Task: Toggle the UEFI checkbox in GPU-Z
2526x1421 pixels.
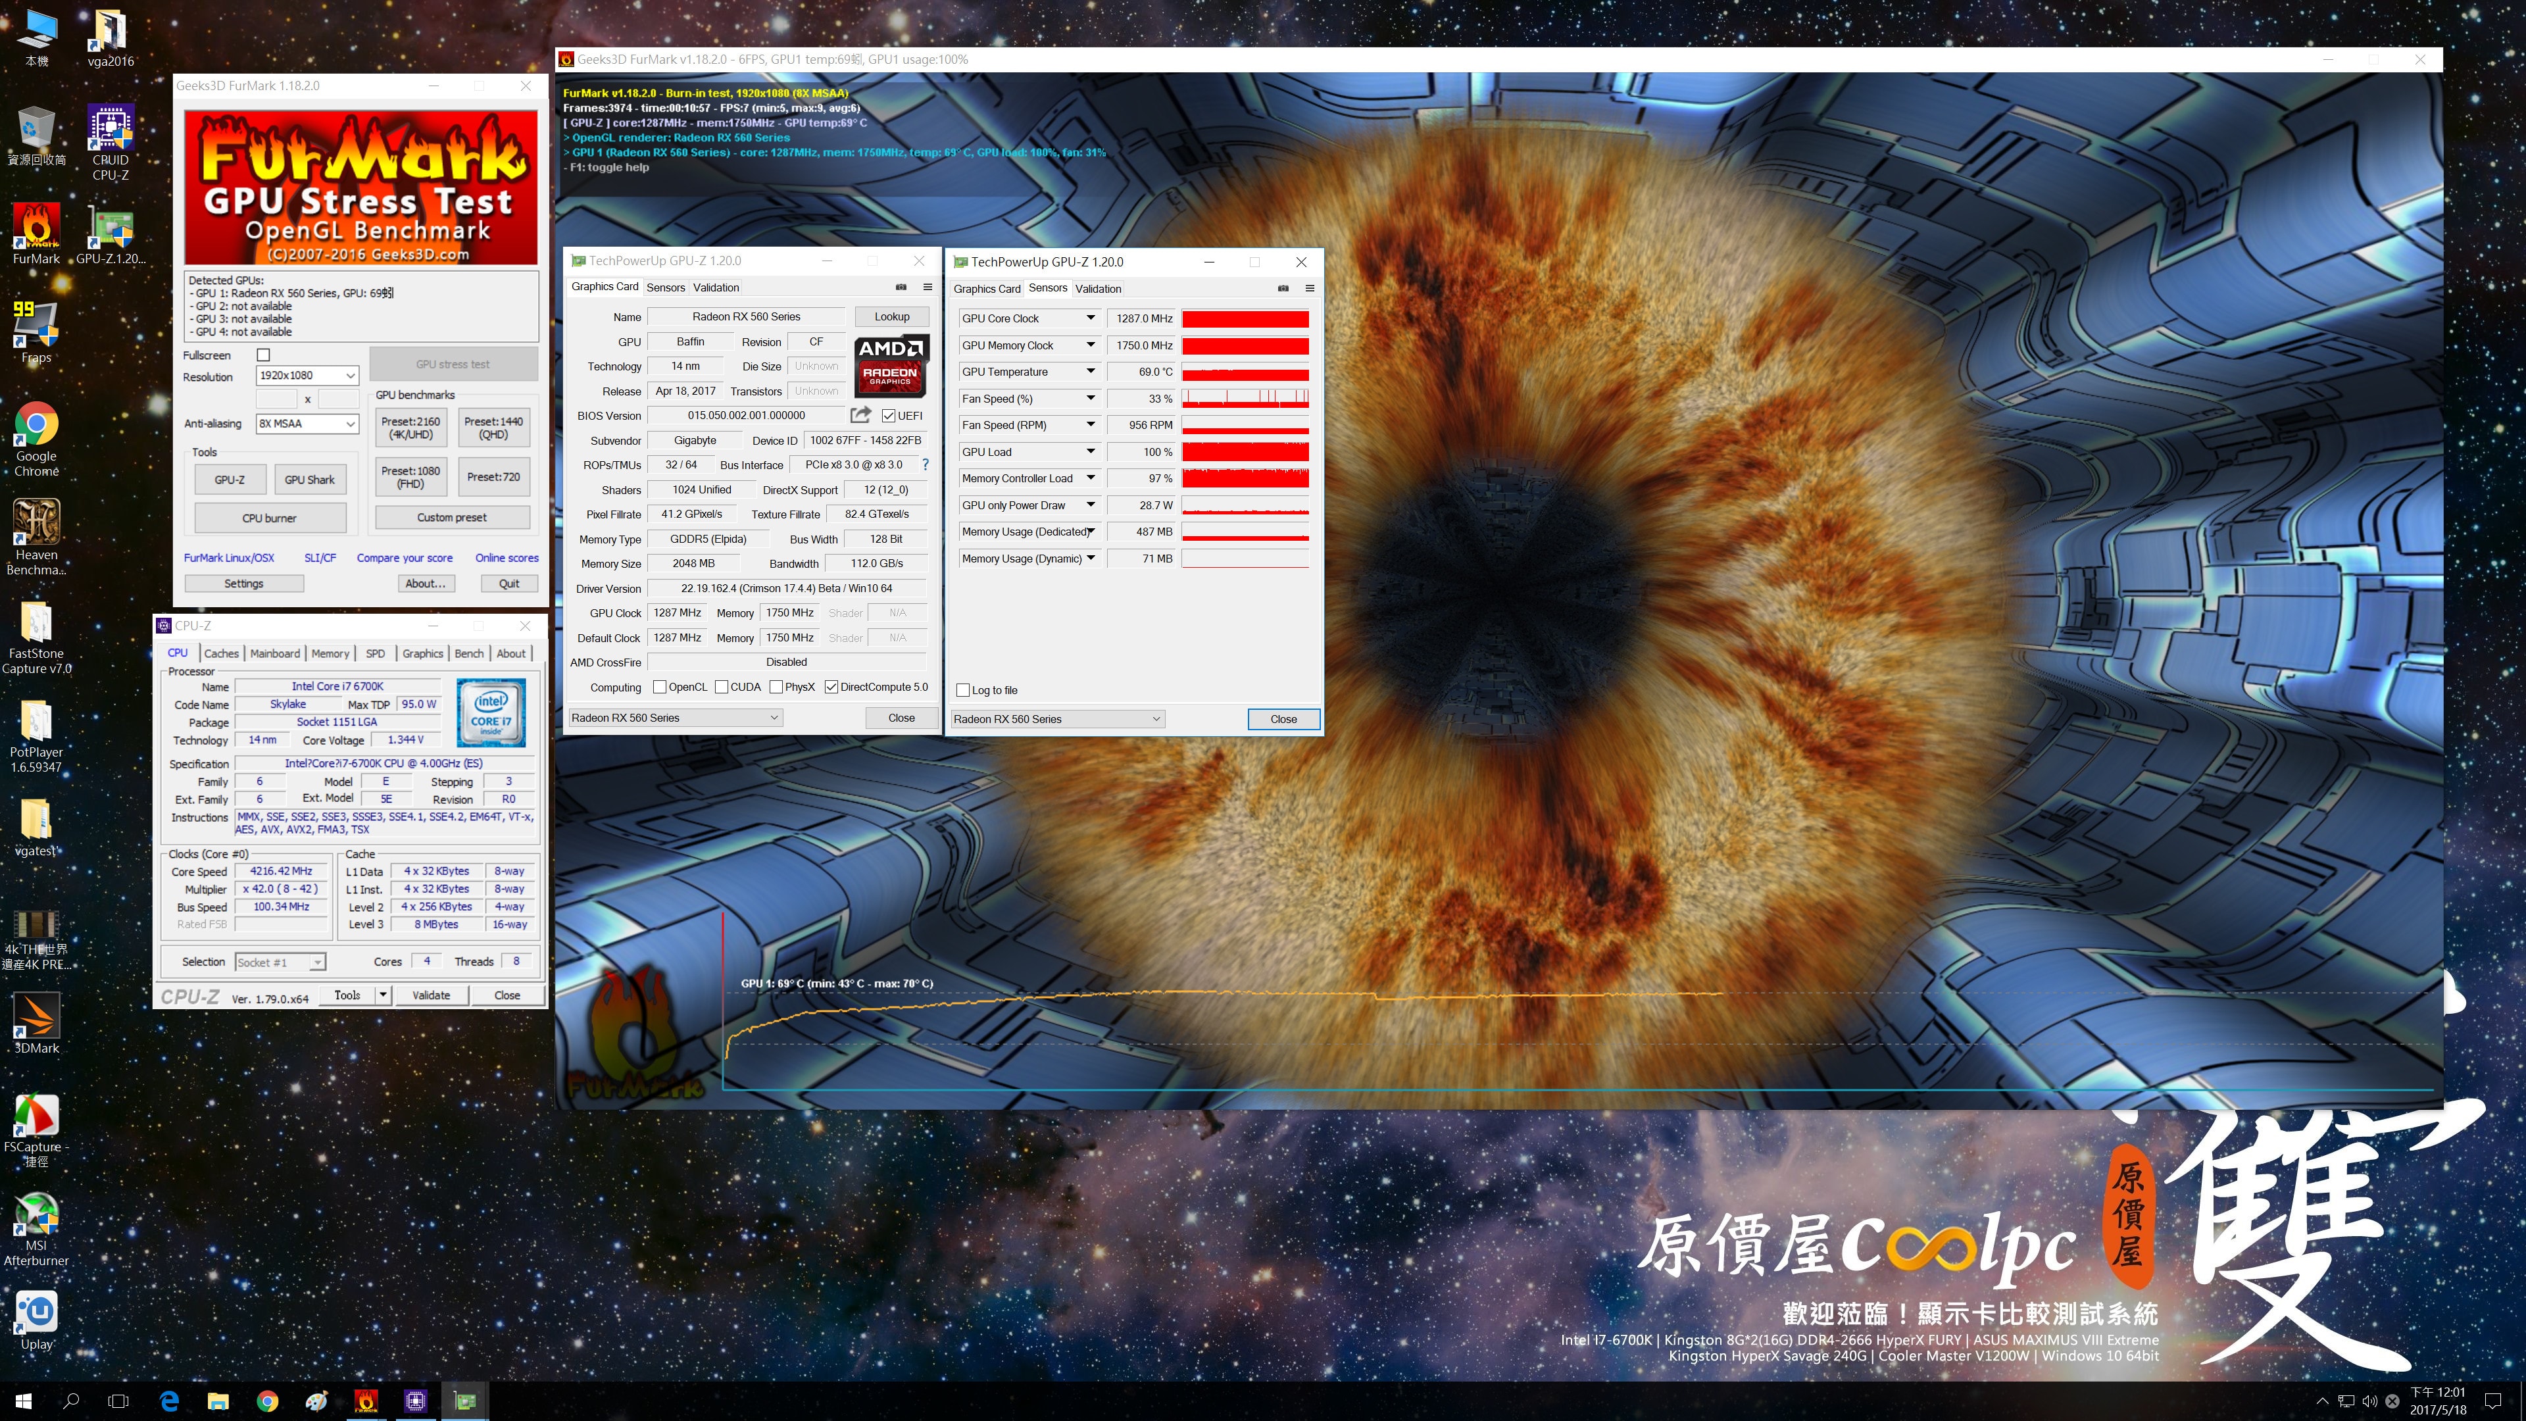Action: point(887,416)
